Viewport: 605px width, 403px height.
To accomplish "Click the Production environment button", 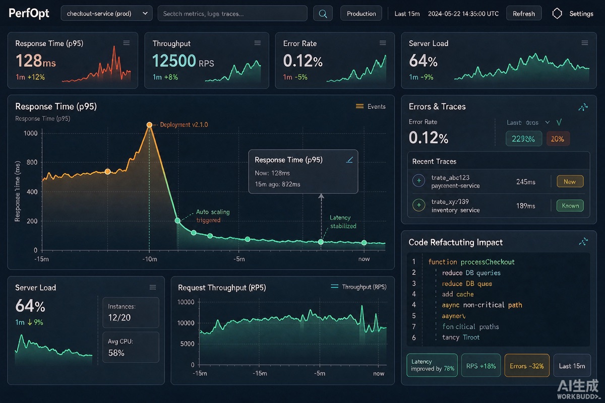I will [361, 14].
